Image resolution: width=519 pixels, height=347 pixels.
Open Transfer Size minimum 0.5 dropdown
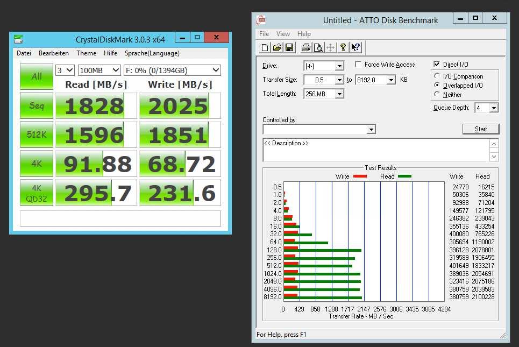coord(339,80)
